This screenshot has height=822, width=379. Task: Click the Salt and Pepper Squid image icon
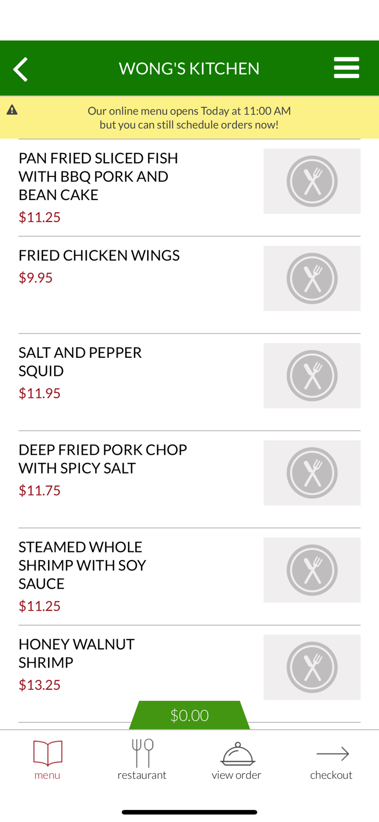pos(312,375)
